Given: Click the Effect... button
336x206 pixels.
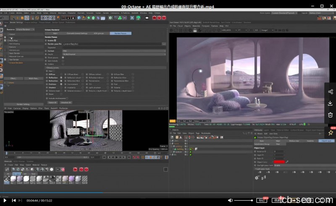Looking at the screenshot, I should pos(13,78).
